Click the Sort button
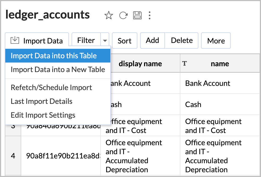The width and height of the screenshot is (261, 177). (125, 40)
